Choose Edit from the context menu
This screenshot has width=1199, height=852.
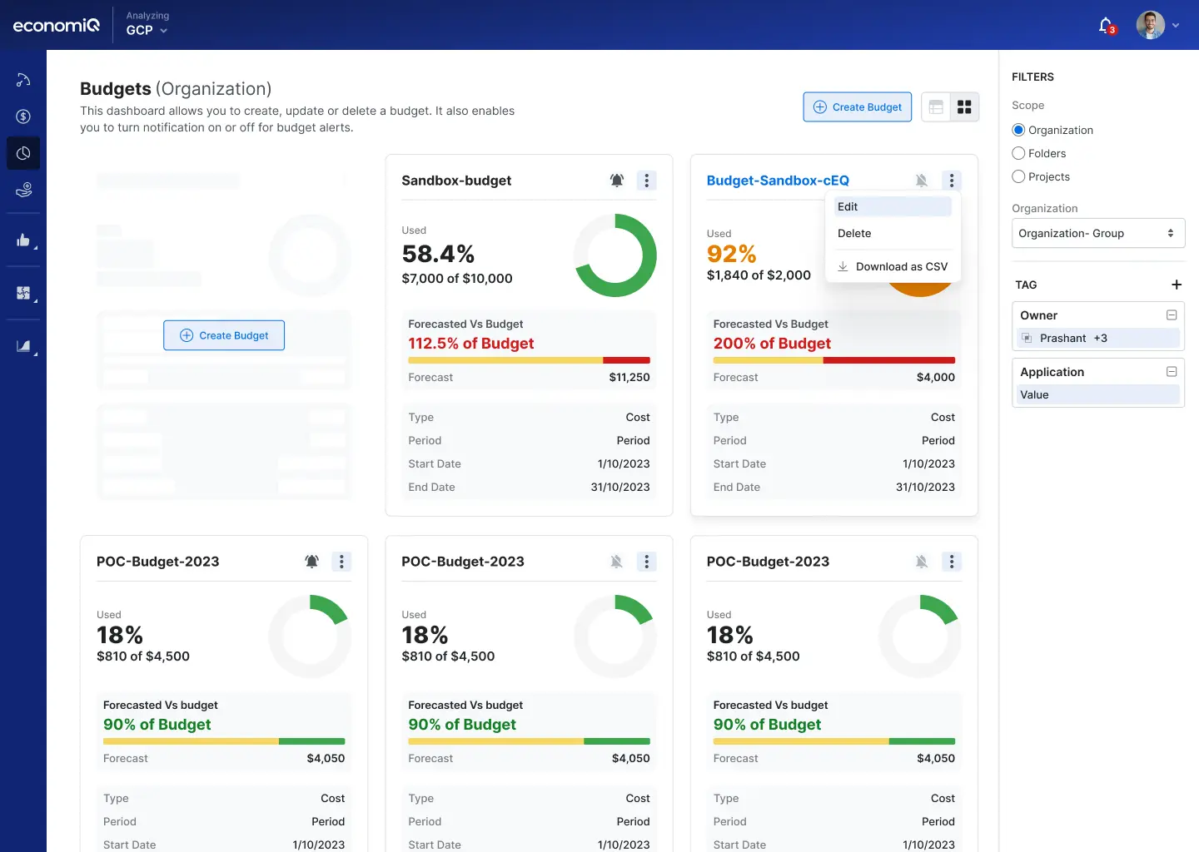pyautogui.click(x=848, y=206)
